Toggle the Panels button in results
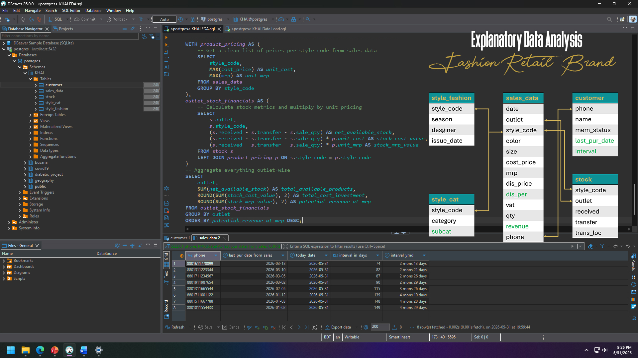 633,262
